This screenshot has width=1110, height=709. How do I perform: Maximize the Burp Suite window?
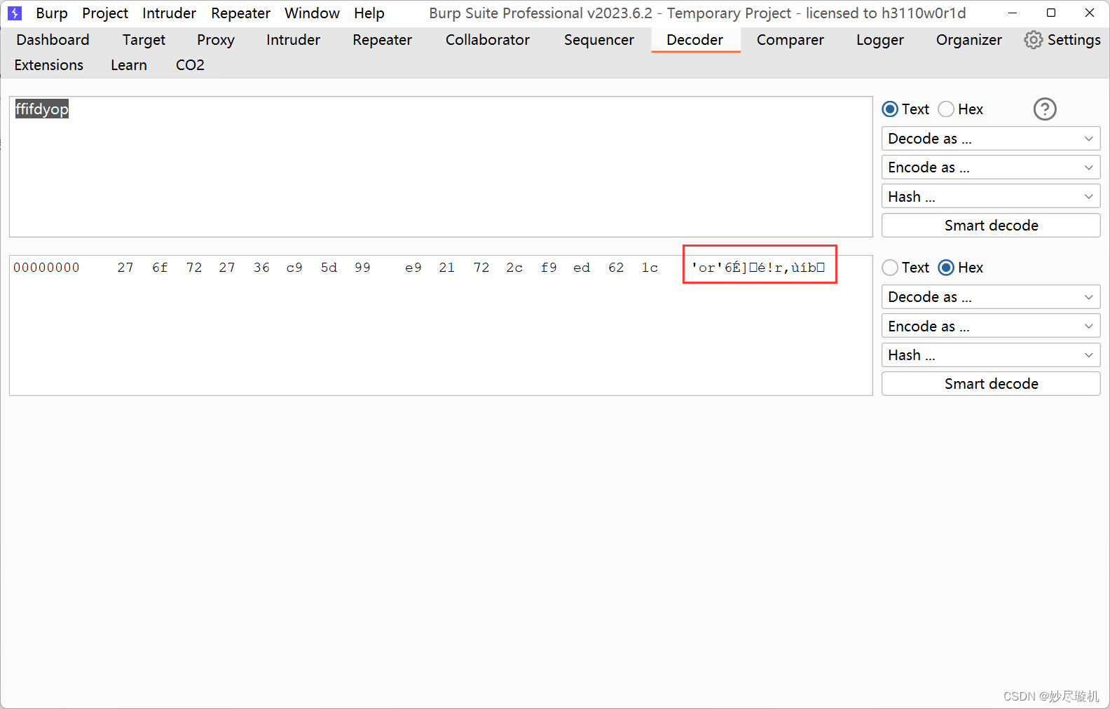point(1051,13)
